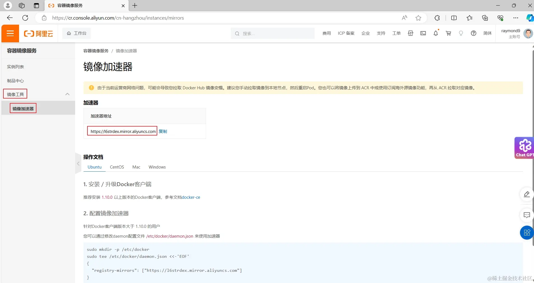Launch Cloud Shell terminal icon
The width and height of the screenshot is (534, 283).
coord(423,33)
